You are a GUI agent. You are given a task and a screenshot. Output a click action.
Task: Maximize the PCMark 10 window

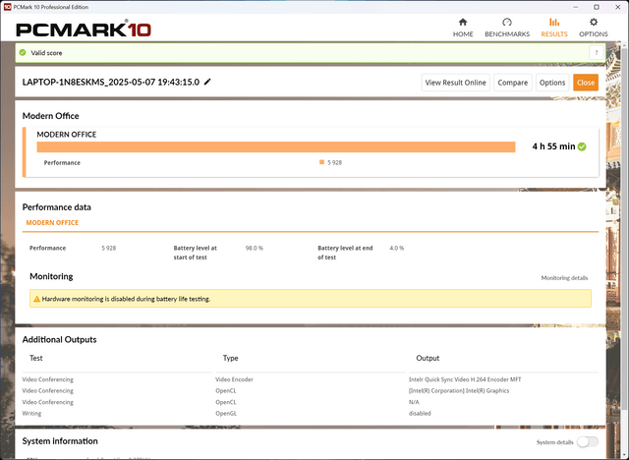pos(597,7)
